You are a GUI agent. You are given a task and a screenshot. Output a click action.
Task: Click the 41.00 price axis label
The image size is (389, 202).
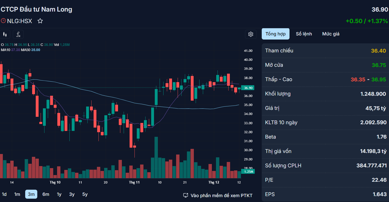tap(248, 51)
